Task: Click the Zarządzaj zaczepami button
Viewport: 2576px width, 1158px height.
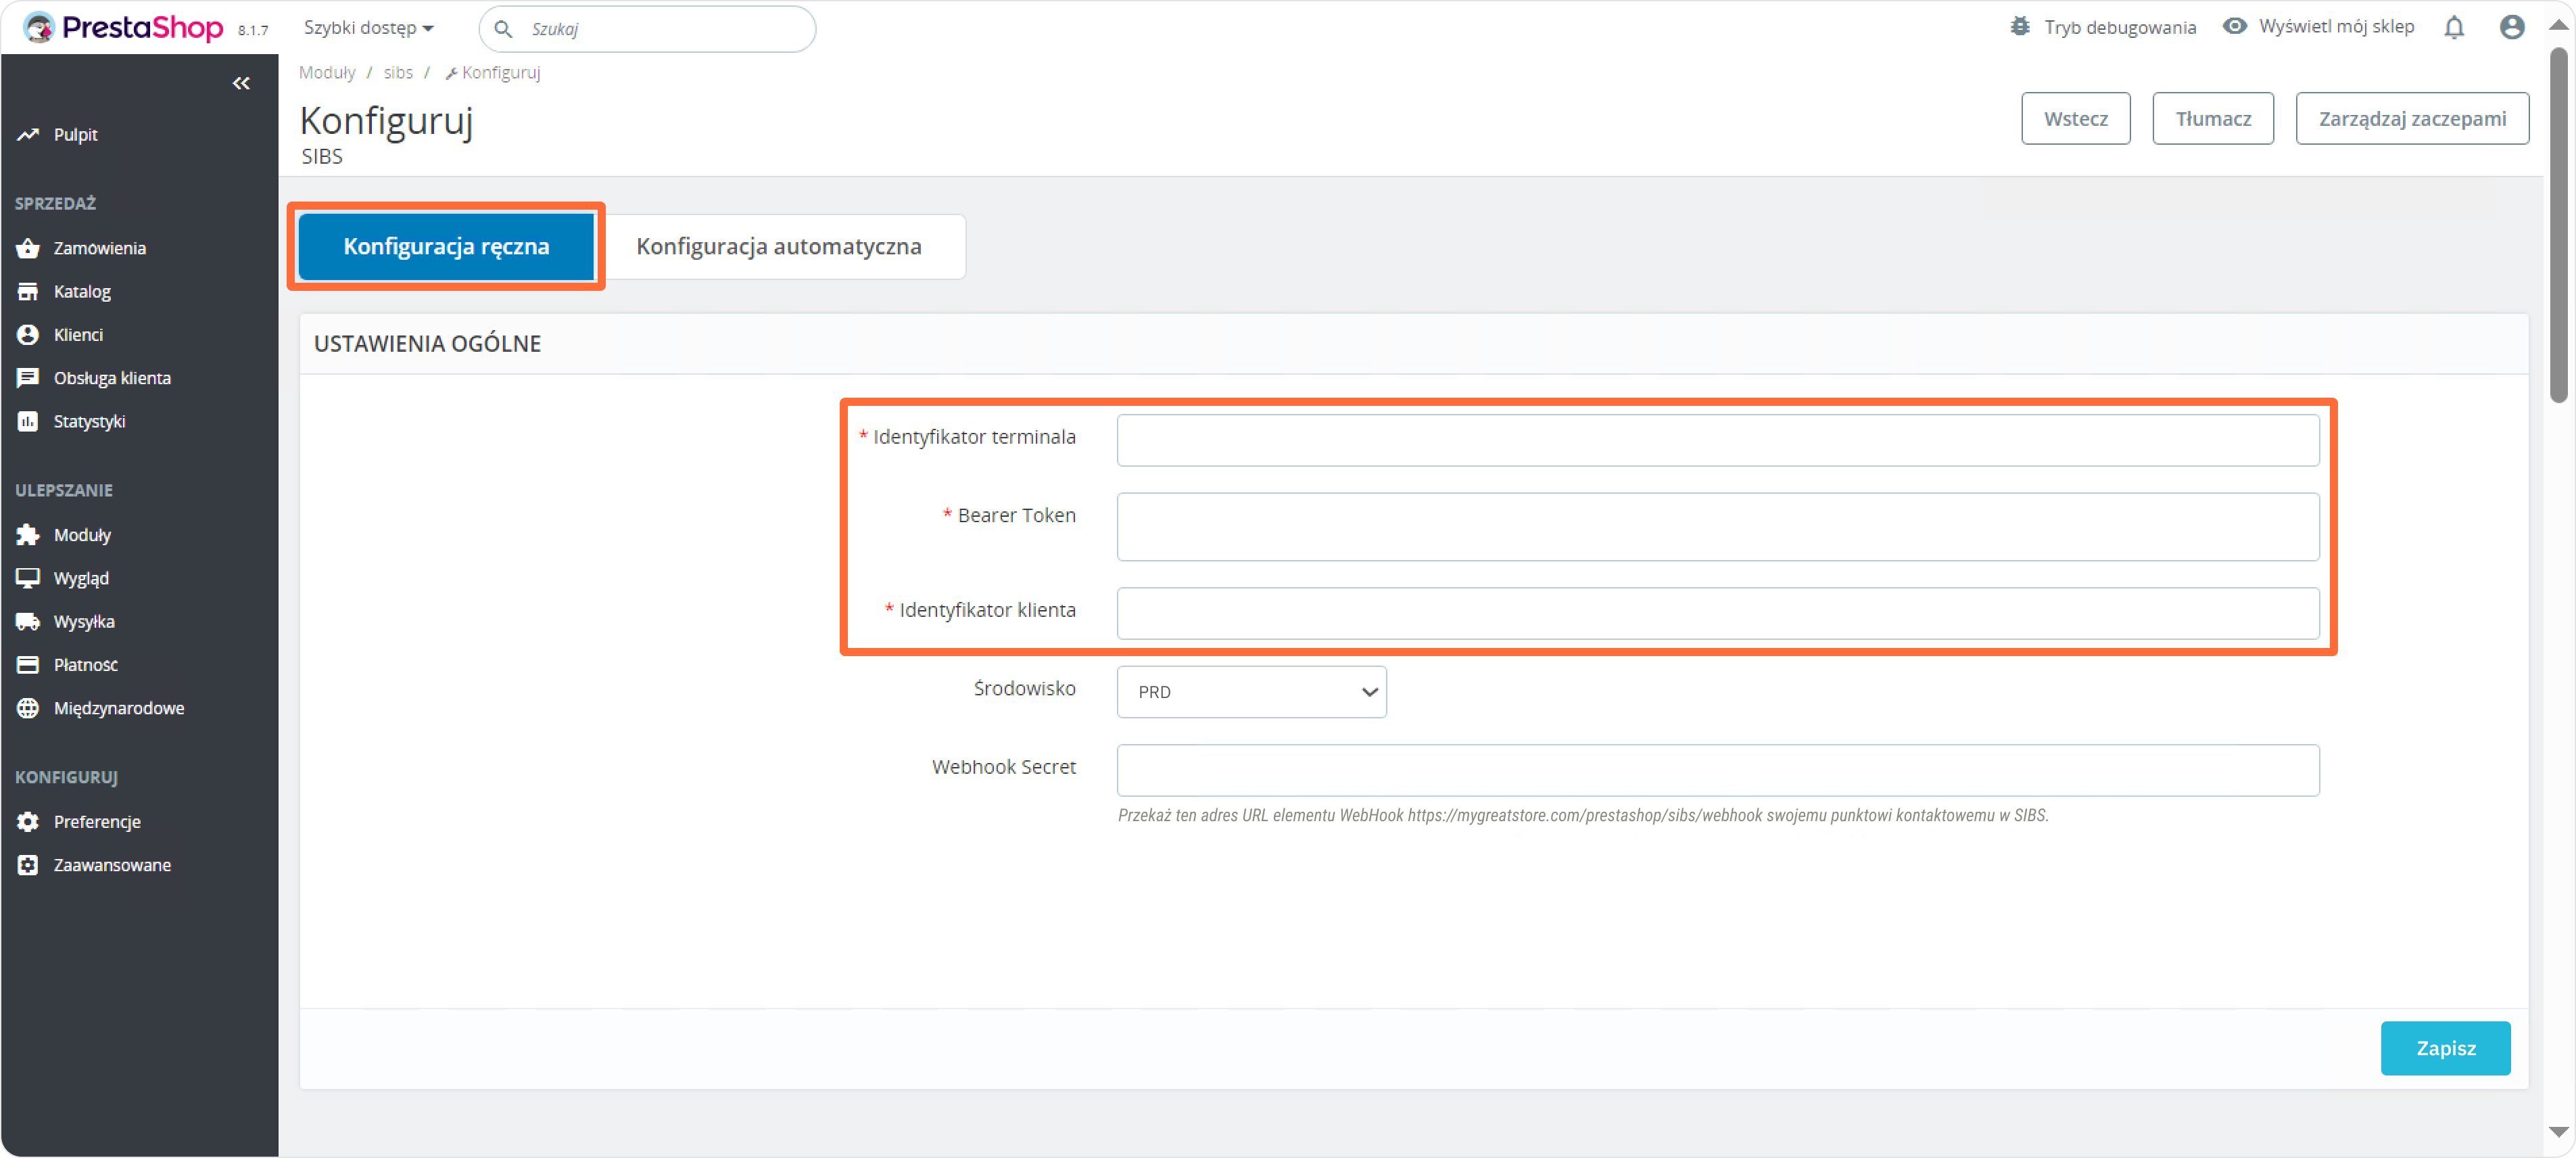Action: [x=2411, y=119]
